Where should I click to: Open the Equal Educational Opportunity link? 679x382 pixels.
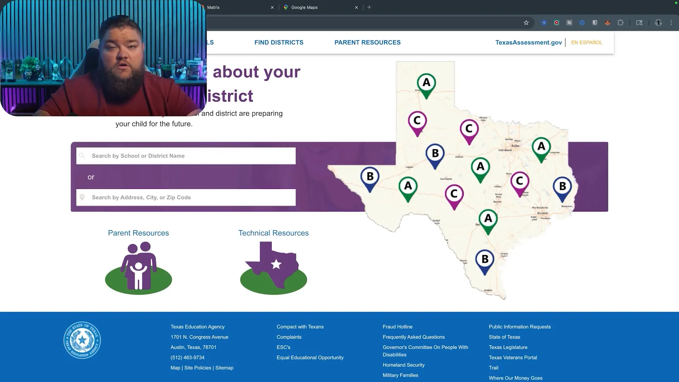(x=310, y=358)
